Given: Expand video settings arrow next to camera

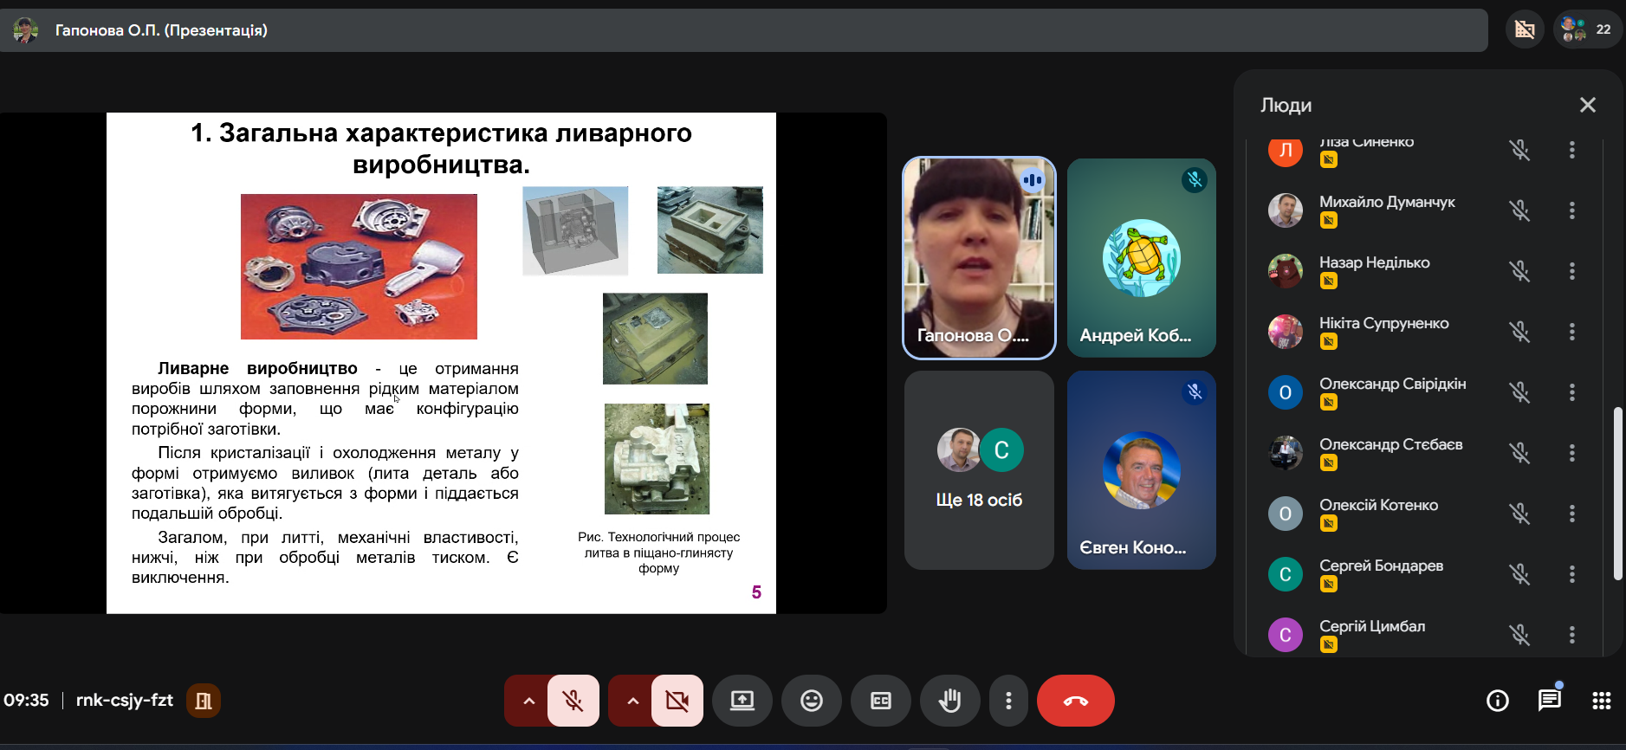Looking at the screenshot, I should 632,701.
